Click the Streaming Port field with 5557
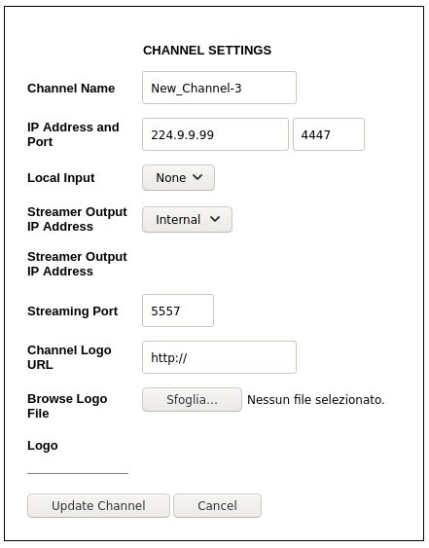This screenshot has height=548, width=429. pos(178,311)
